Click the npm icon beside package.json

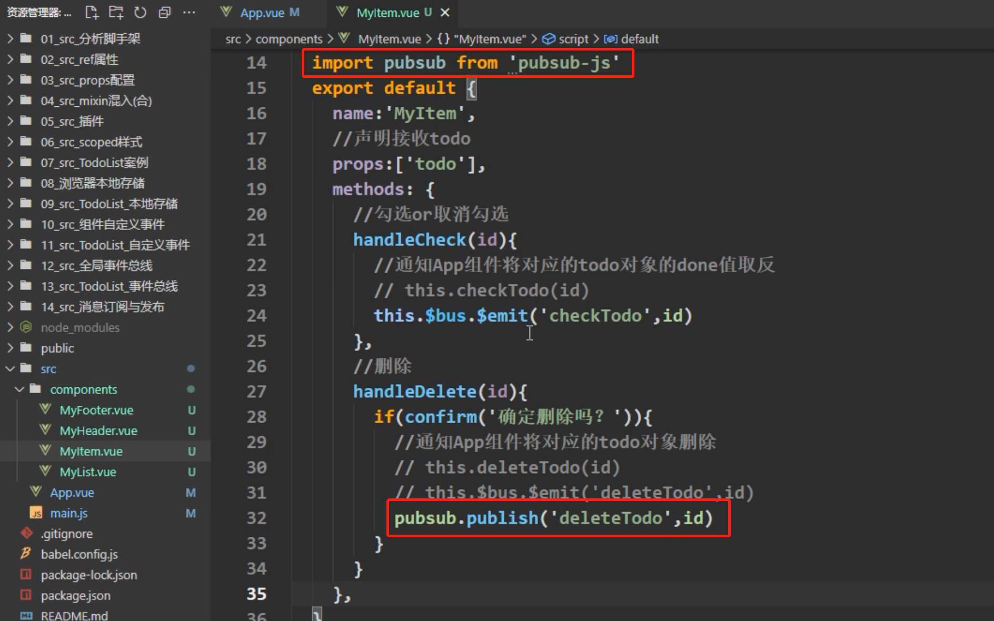(26, 595)
